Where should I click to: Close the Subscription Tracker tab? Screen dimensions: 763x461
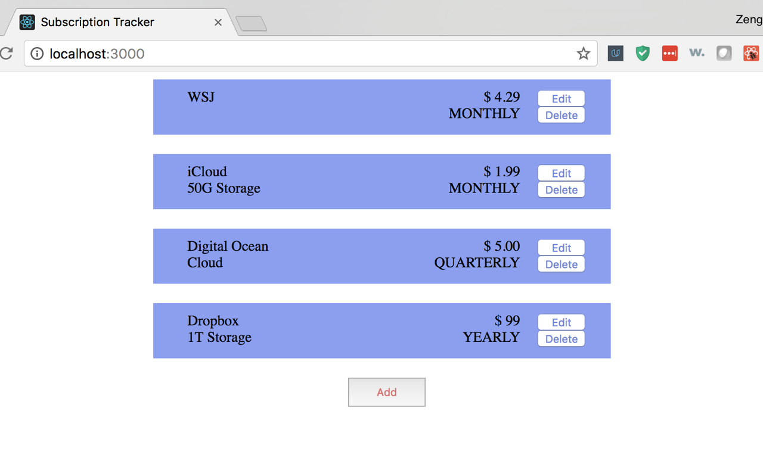coord(218,22)
